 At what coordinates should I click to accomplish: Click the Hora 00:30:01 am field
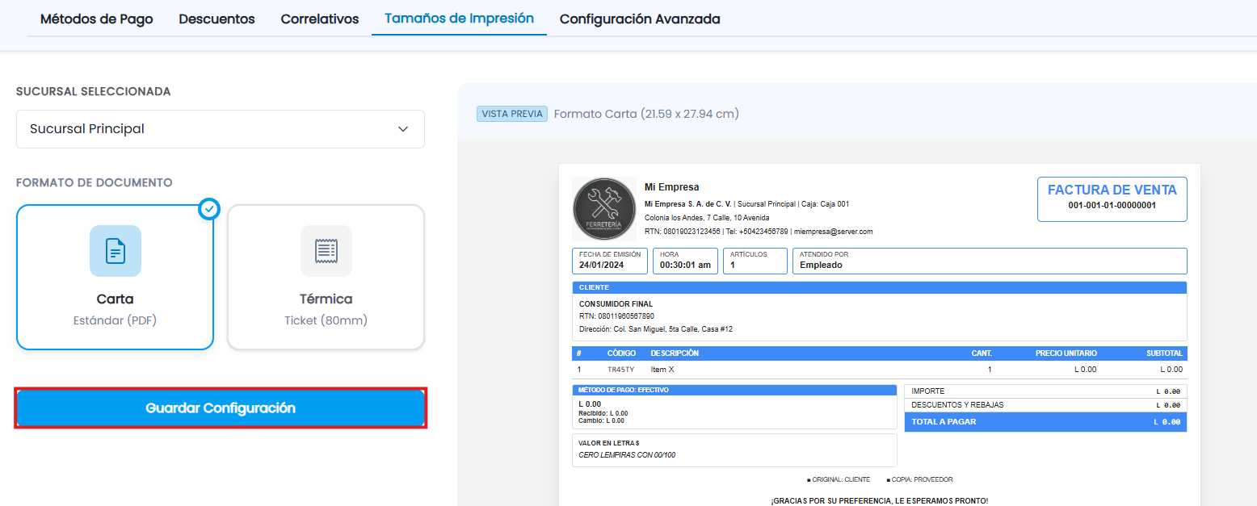point(685,261)
